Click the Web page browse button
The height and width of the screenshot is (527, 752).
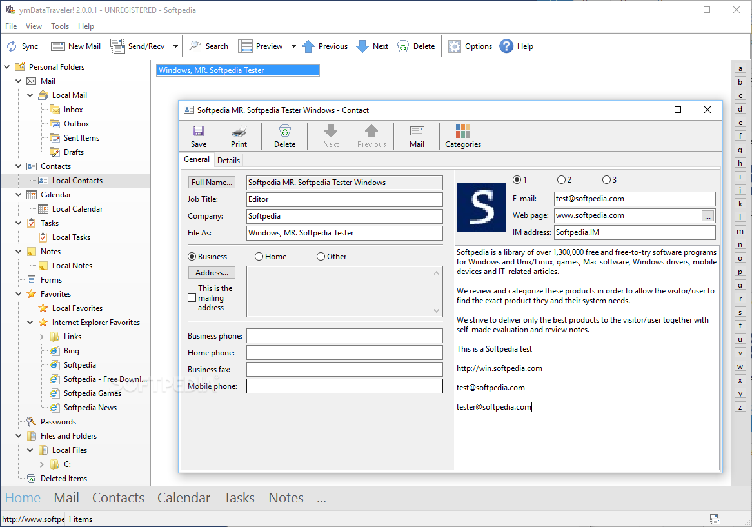pyautogui.click(x=707, y=216)
